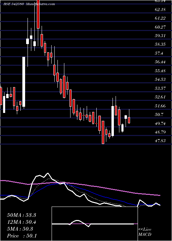This screenshot has height=241, width=172.
Task: Click the tall white breakout candle near 57
Action: tap(24, 82)
